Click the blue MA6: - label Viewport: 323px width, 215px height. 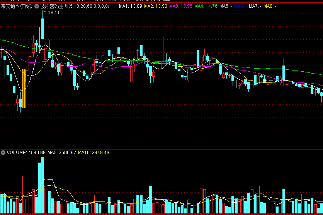click(x=240, y=6)
